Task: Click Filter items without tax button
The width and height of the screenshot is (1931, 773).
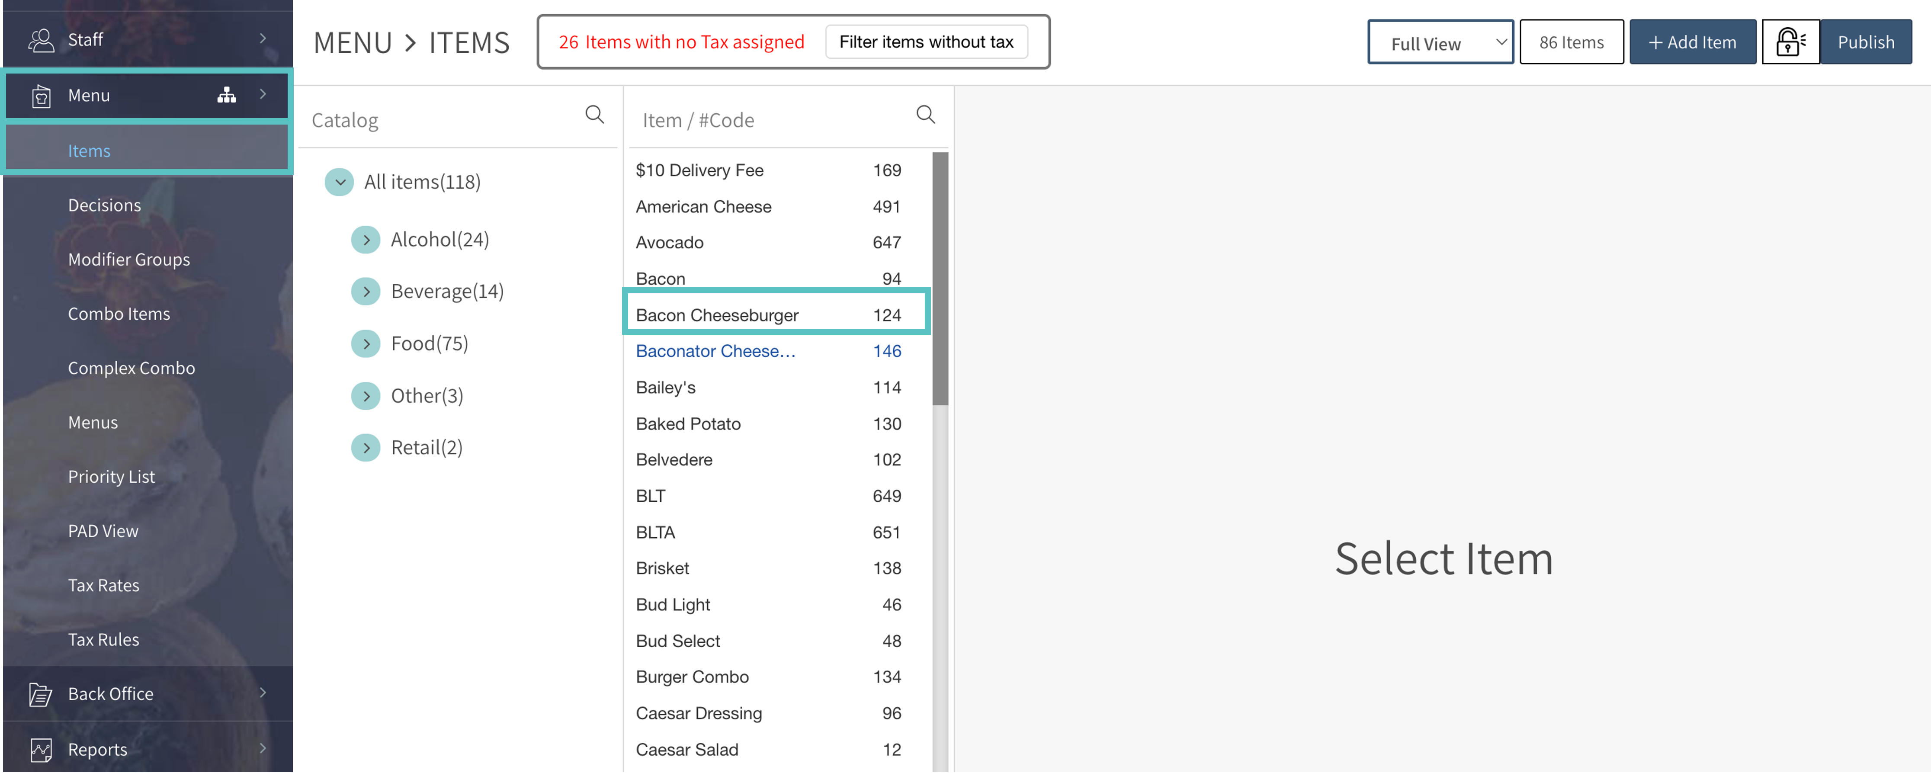Action: [x=926, y=42]
